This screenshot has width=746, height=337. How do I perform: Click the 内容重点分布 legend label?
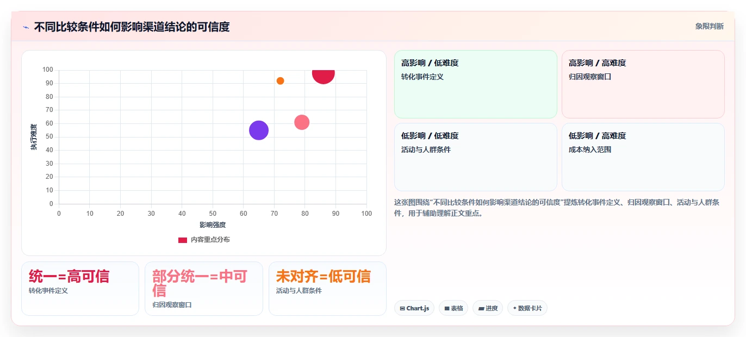click(210, 240)
